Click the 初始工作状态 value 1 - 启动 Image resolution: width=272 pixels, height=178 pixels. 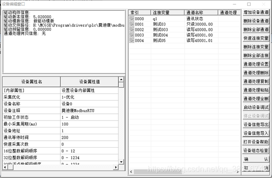(89, 117)
